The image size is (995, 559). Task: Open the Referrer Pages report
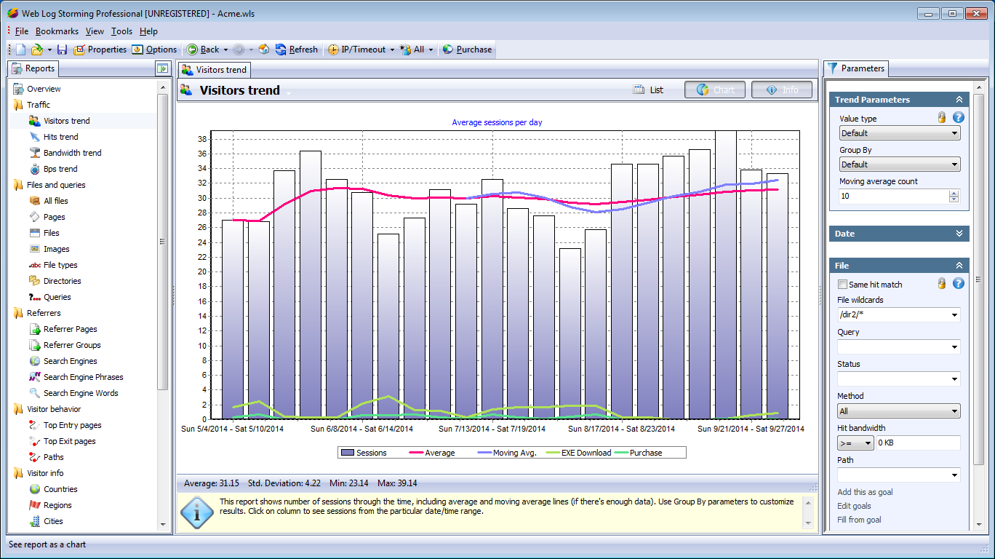click(70, 329)
